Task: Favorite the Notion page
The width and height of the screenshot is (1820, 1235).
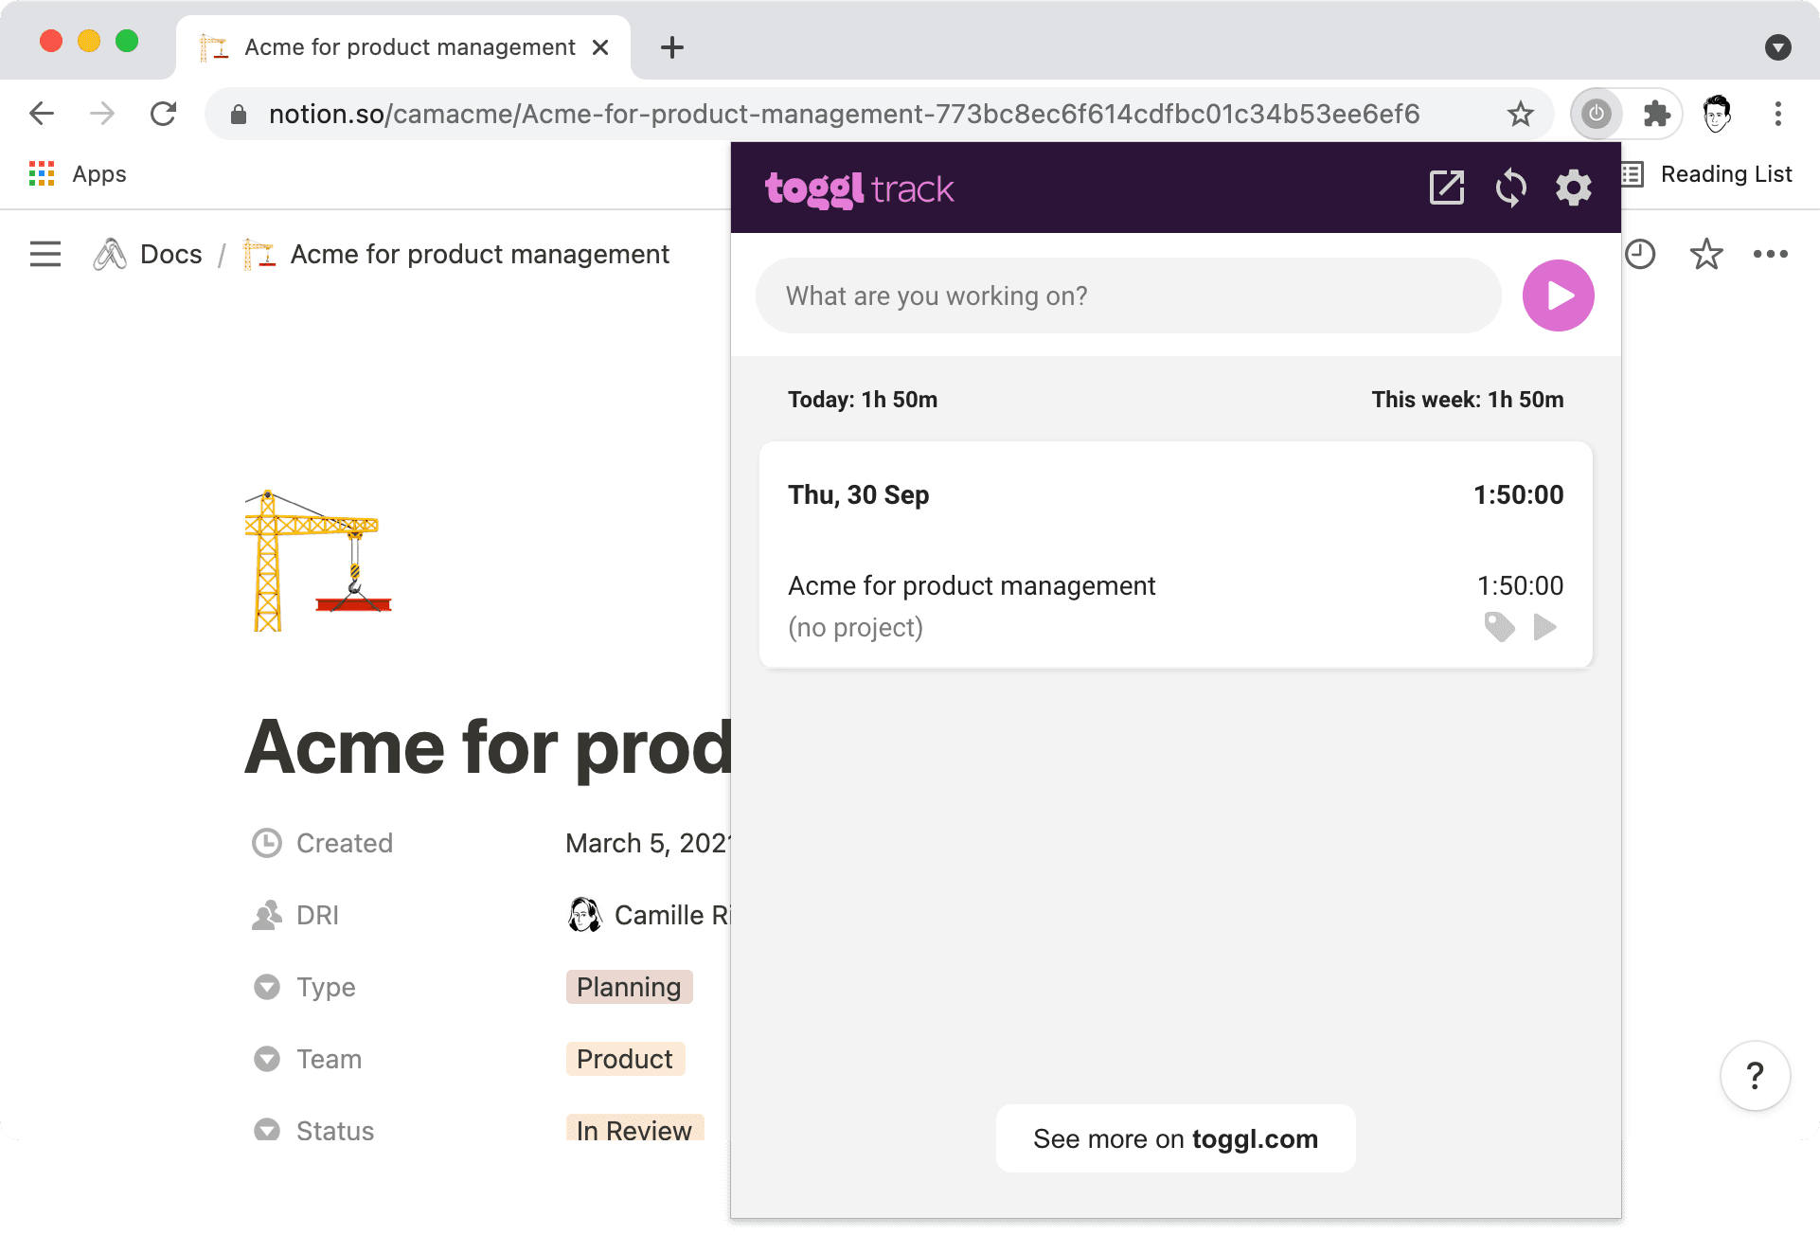Action: [1705, 254]
